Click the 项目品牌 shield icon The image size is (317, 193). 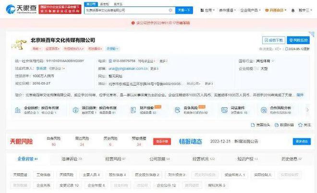point(75,110)
